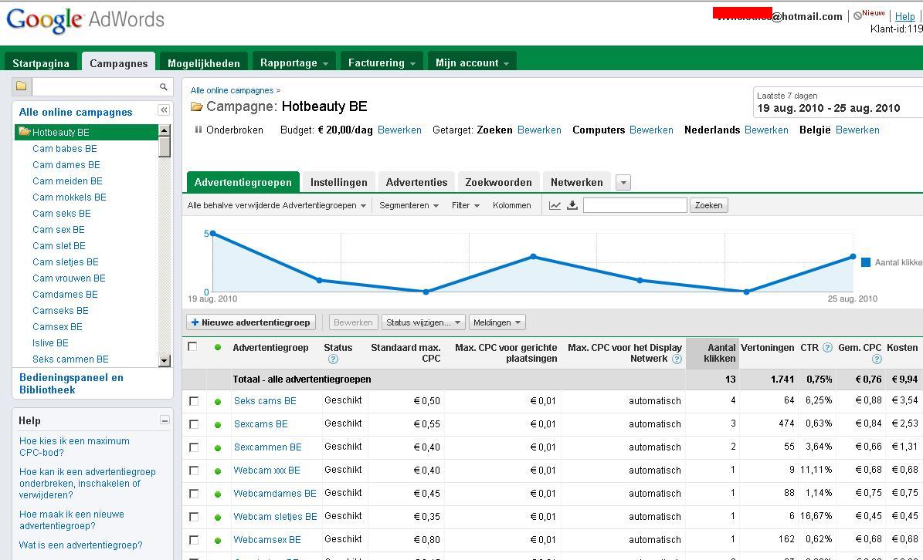Switch to the Zoekwoorden tab
Image resolution: width=923 pixels, height=560 pixels.
click(x=499, y=182)
